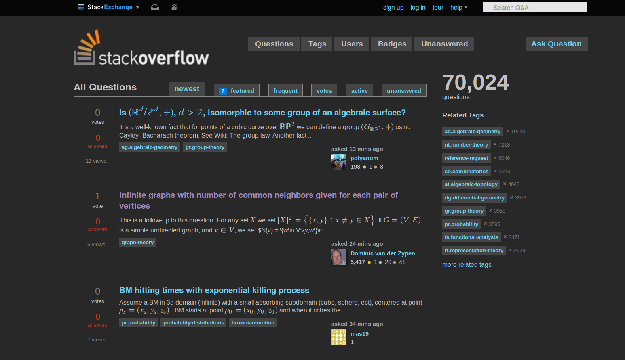Open the graph-theory tag link
Image resolution: width=625 pixels, height=360 pixels.
[x=137, y=242]
